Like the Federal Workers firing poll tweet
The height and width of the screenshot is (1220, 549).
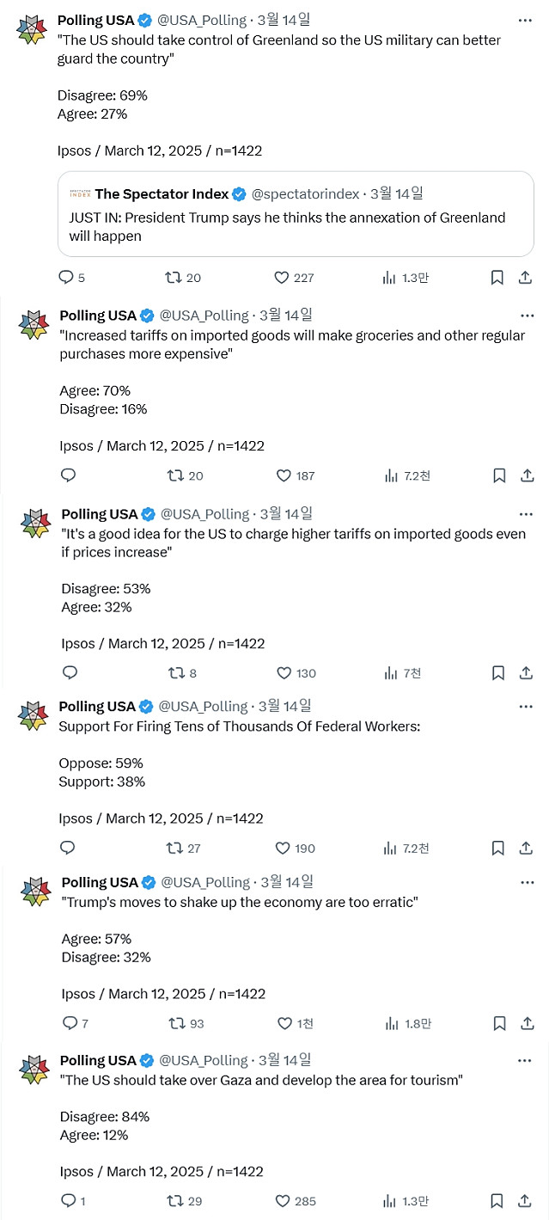[284, 849]
